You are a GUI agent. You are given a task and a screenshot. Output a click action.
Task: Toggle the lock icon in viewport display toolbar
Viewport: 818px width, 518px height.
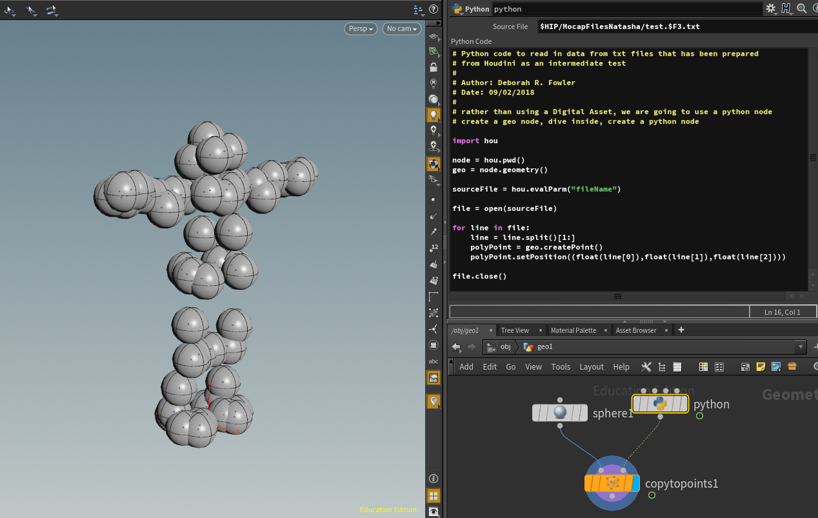click(434, 67)
